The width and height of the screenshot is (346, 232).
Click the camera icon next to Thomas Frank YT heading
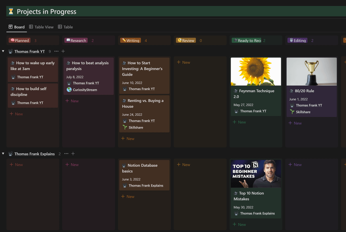11,52
